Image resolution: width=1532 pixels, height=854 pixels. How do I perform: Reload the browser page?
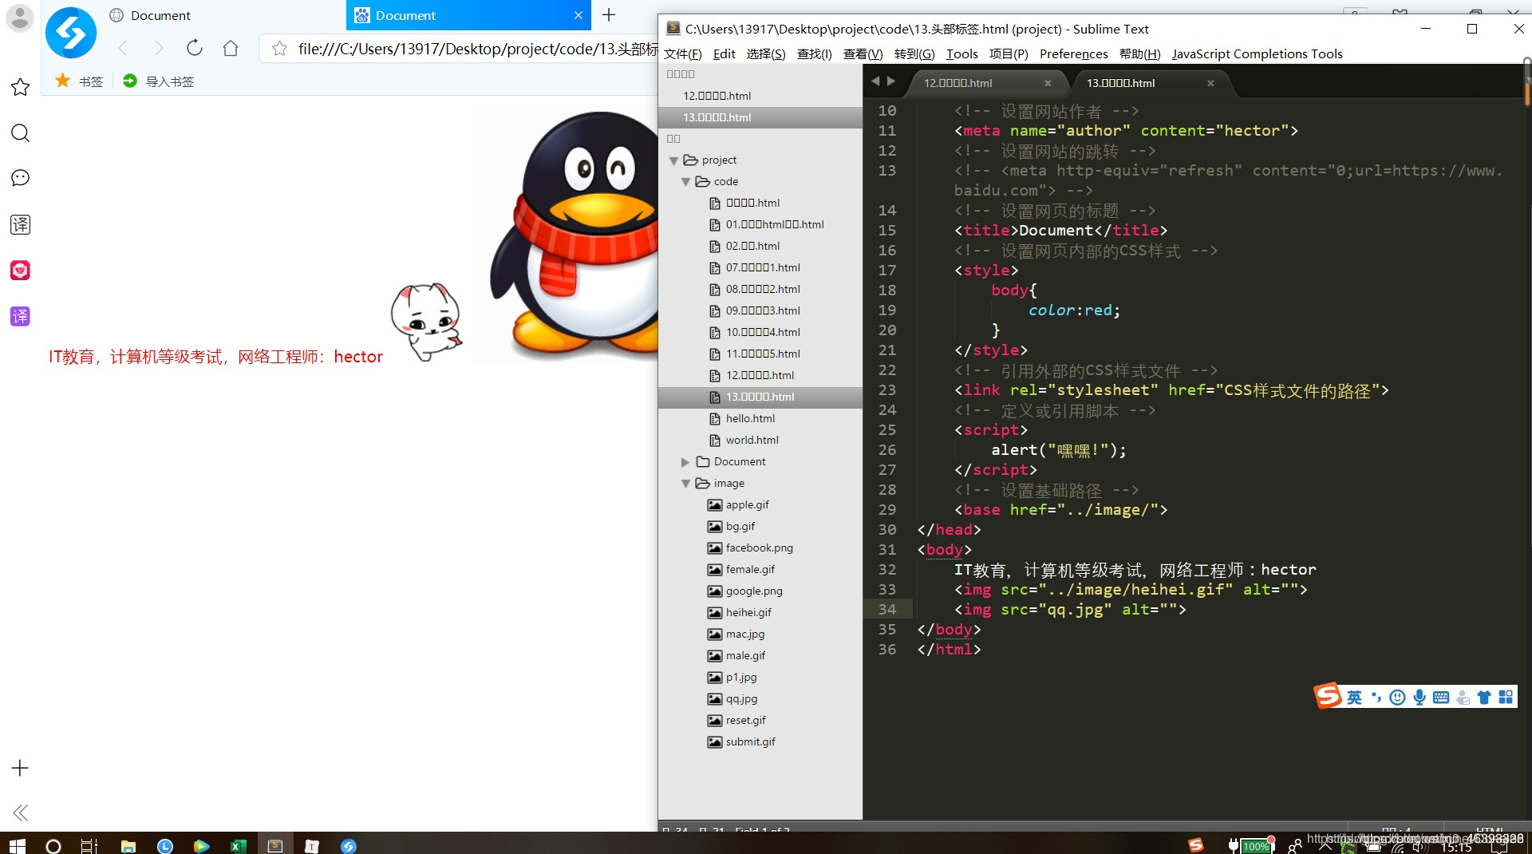pyautogui.click(x=194, y=48)
